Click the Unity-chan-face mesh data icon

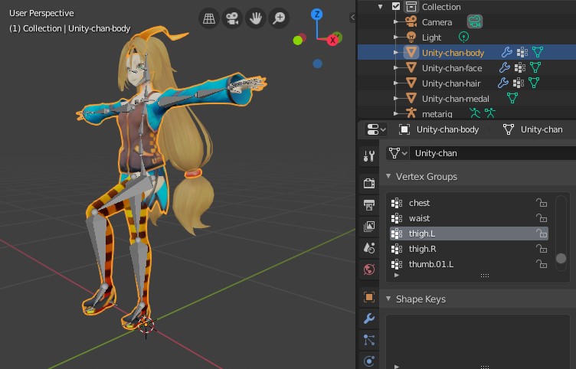click(x=535, y=67)
